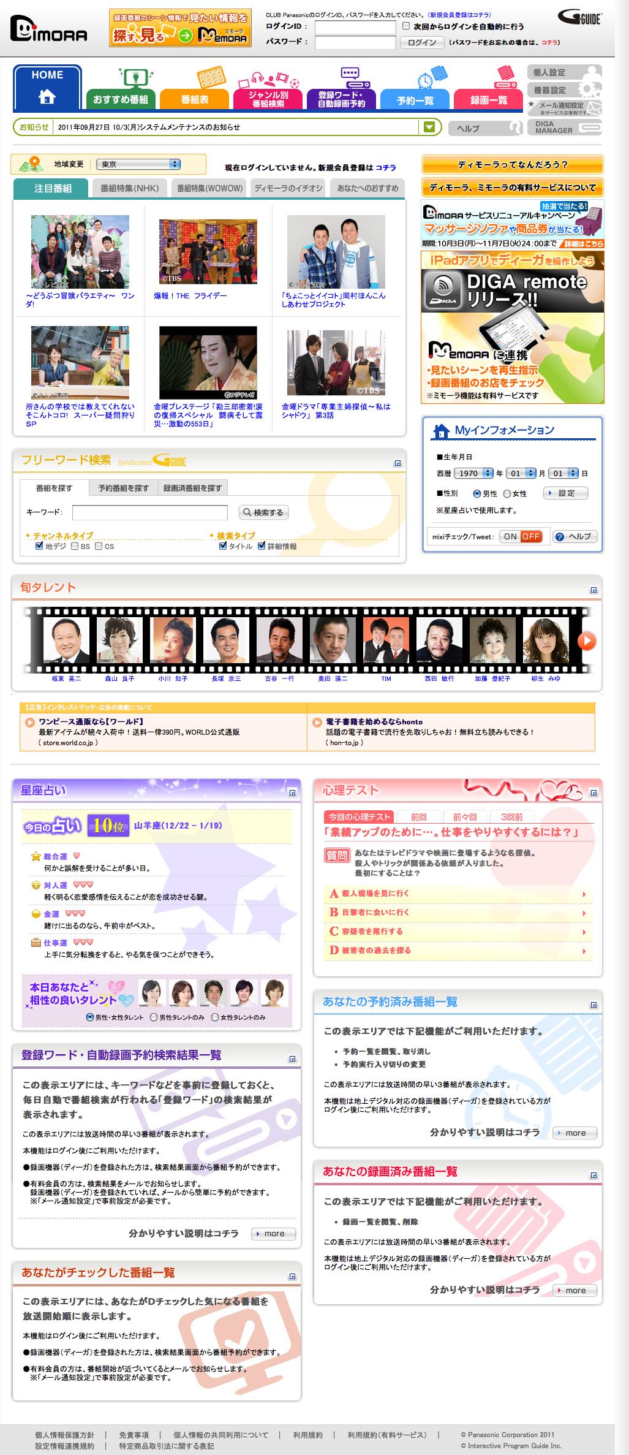This screenshot has width=629, height=1455.
Task: Switch the mixiチェック/Tweet toggle to ON
Action: (x=510, y=536)
